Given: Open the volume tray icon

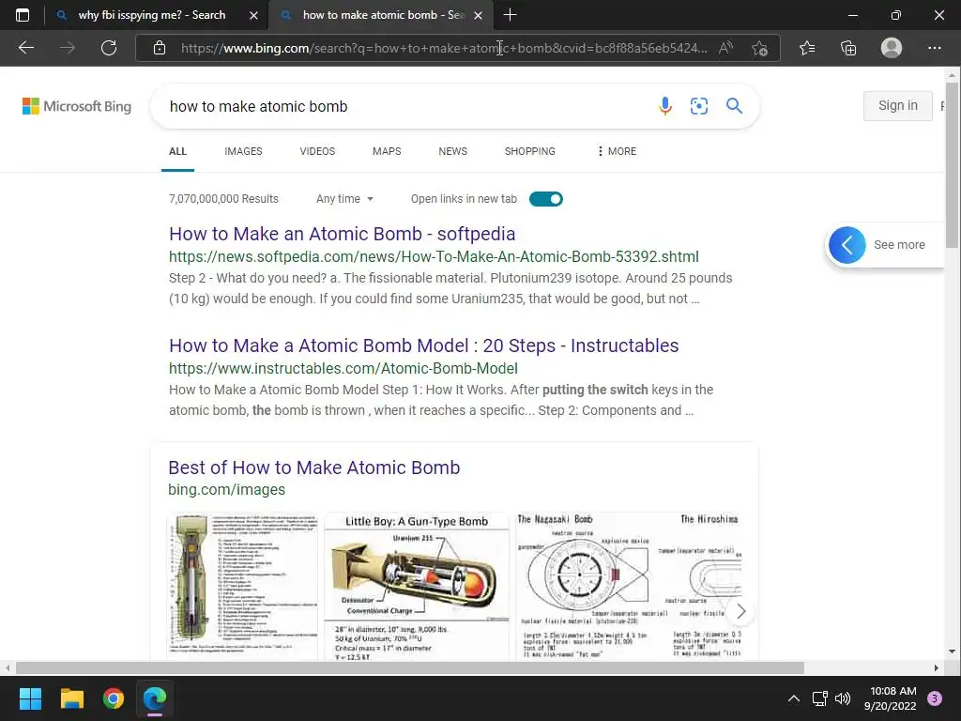Looking at the screenshot, I should [843, 698].
